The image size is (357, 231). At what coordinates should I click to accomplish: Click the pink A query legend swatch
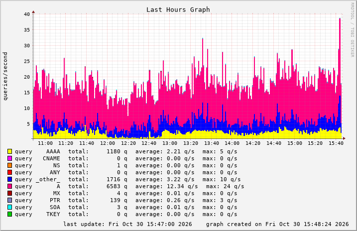tap(9, 186)
